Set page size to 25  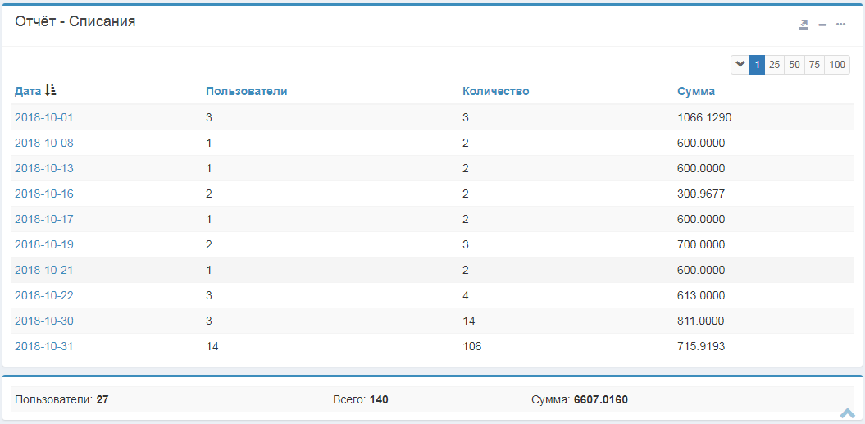click(774, 65)
